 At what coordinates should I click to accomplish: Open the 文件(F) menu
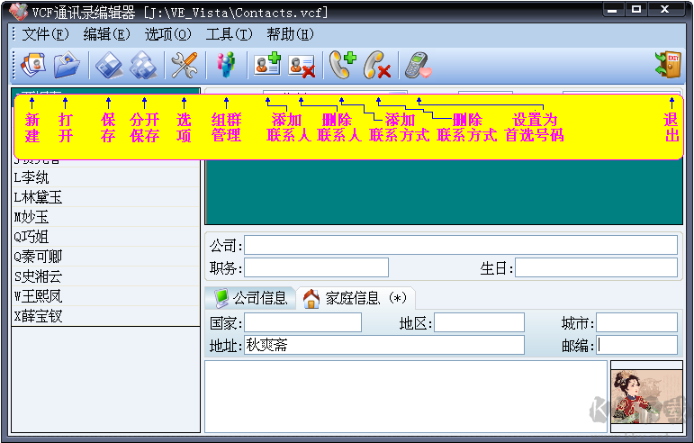[x=46, y=34]
